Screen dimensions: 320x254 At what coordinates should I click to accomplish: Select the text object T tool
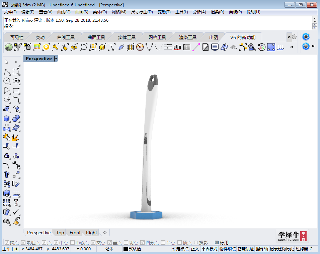tap(7, 175)
